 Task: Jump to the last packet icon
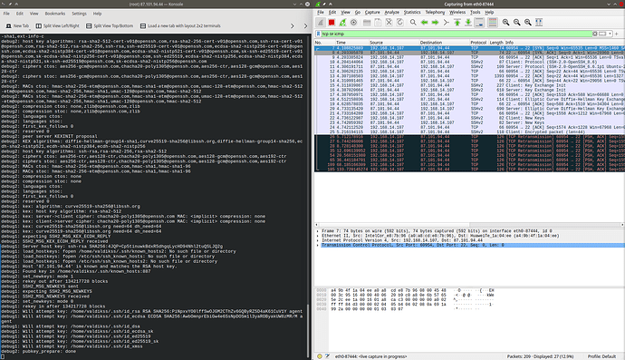468,23
